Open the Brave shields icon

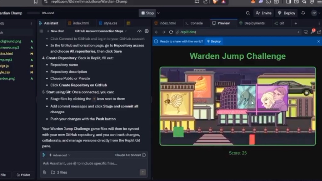click(215, 2)
